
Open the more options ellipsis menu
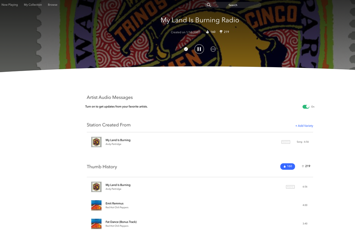tap(213, 49)
